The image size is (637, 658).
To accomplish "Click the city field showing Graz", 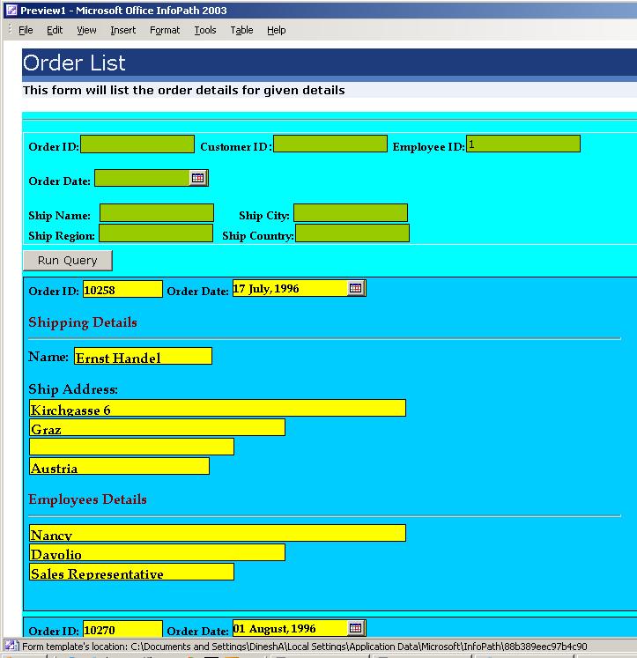I will tap(157, 427).
